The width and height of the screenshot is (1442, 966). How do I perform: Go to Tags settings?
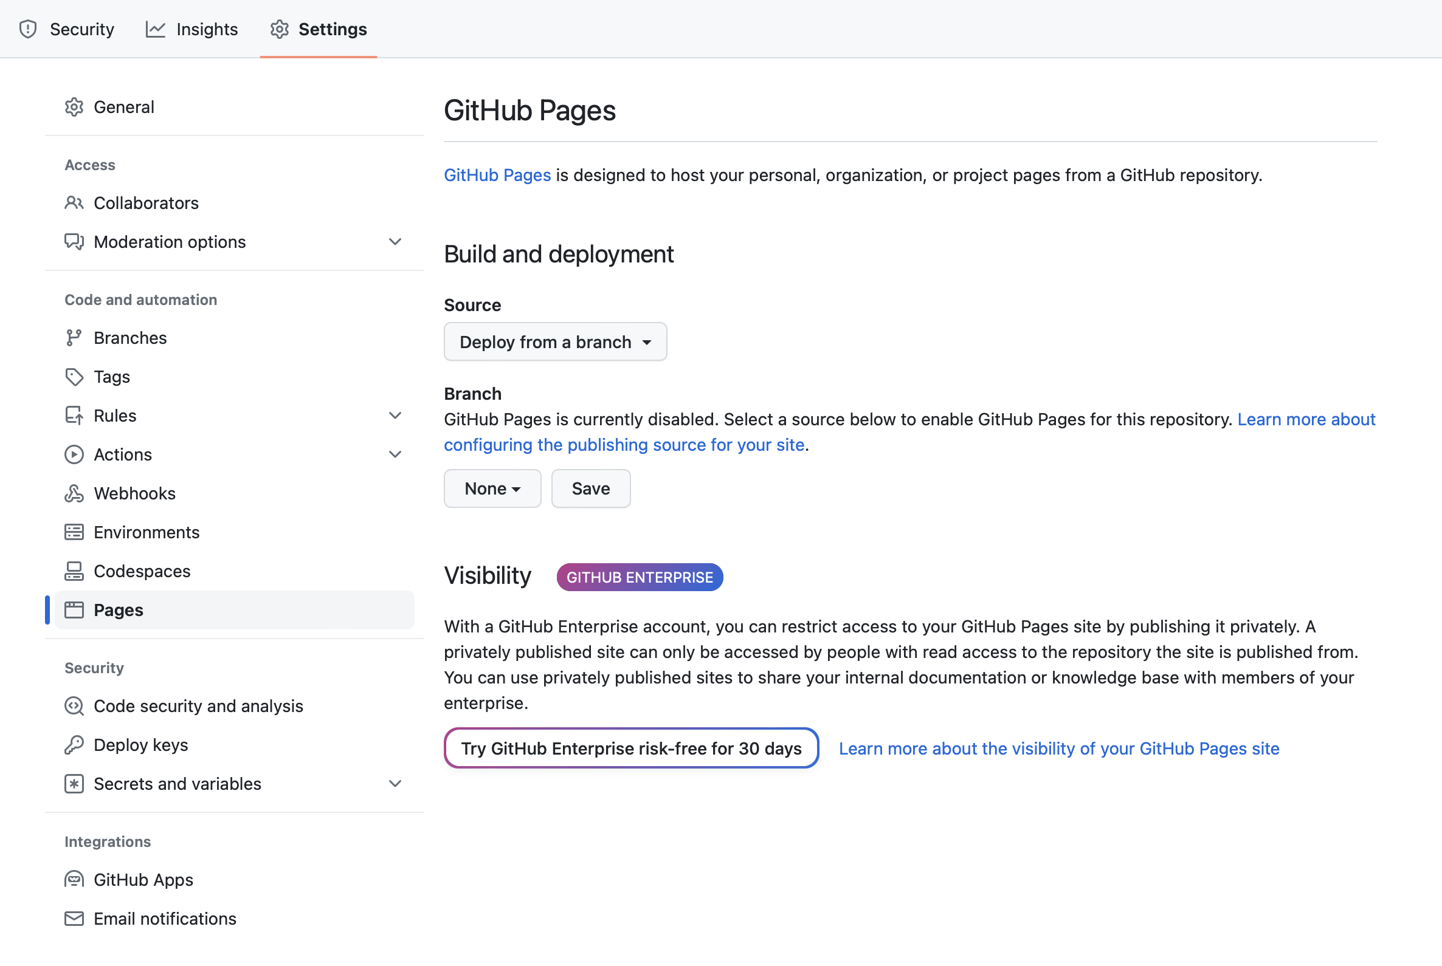234,377
